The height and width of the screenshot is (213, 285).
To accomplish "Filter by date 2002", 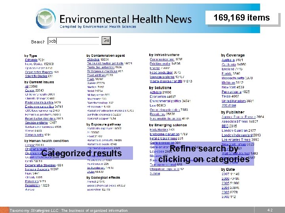I will [x=225, y=197].
